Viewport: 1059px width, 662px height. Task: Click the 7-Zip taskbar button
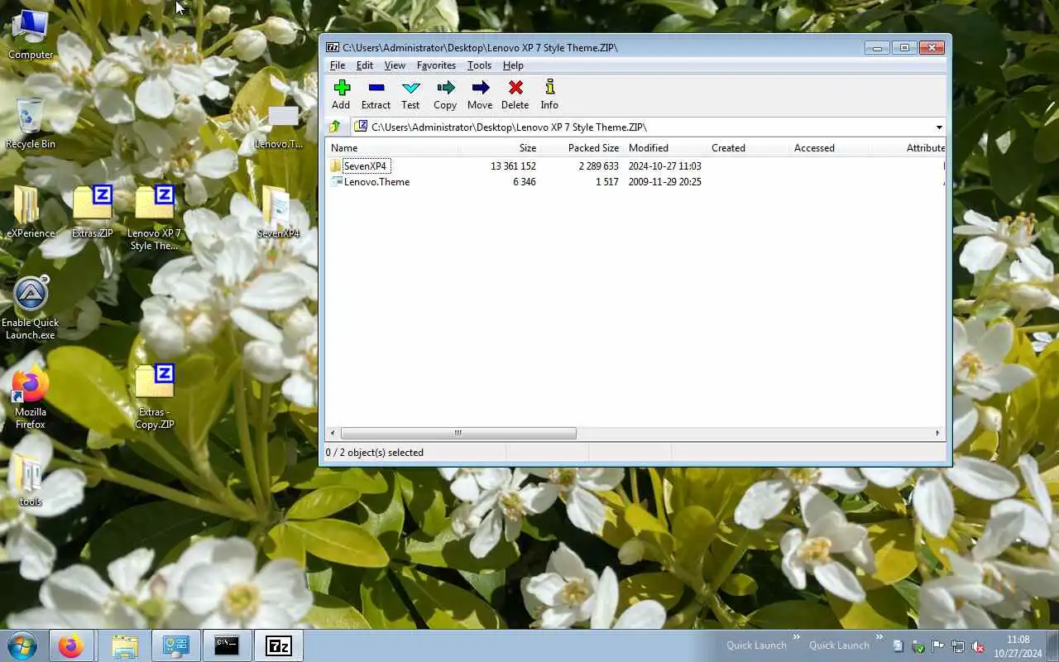click(279, 645)
